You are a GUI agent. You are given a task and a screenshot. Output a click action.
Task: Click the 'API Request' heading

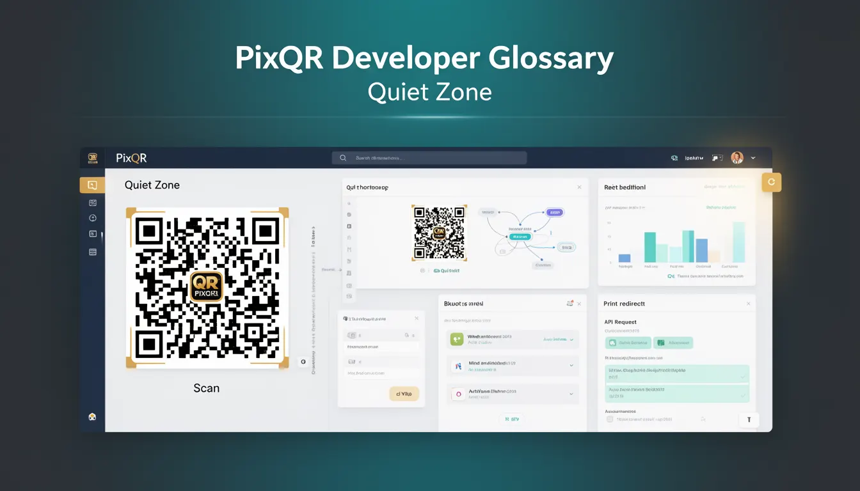tap(620, 322)
